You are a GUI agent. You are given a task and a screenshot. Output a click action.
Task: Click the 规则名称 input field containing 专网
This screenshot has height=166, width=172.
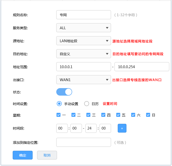83,15
